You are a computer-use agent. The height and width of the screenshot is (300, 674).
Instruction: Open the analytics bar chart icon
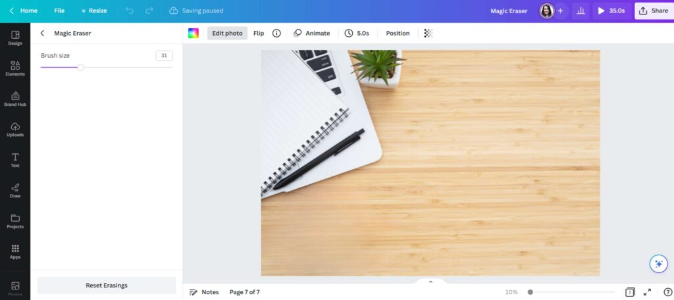tap(581, 11)
